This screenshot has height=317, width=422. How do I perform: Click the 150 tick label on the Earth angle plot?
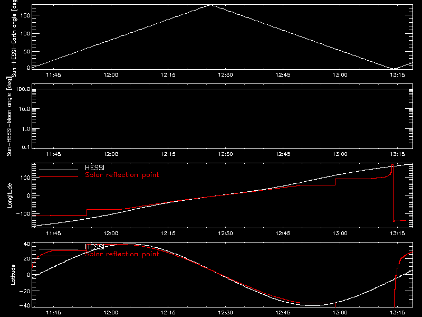pyautogui.click(x=25, y=15)
